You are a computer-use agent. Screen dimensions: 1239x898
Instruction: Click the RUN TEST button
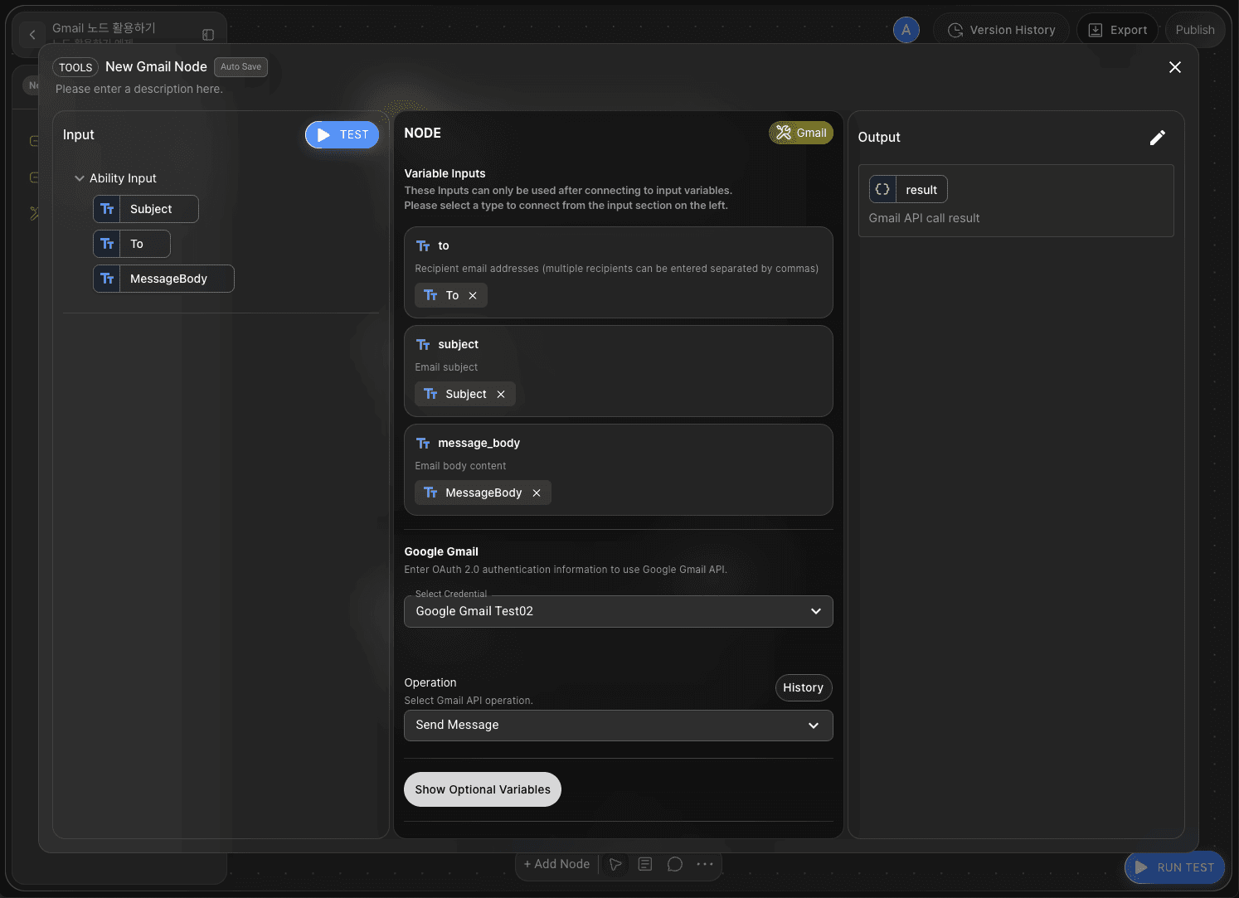(x=1174, y=867)
